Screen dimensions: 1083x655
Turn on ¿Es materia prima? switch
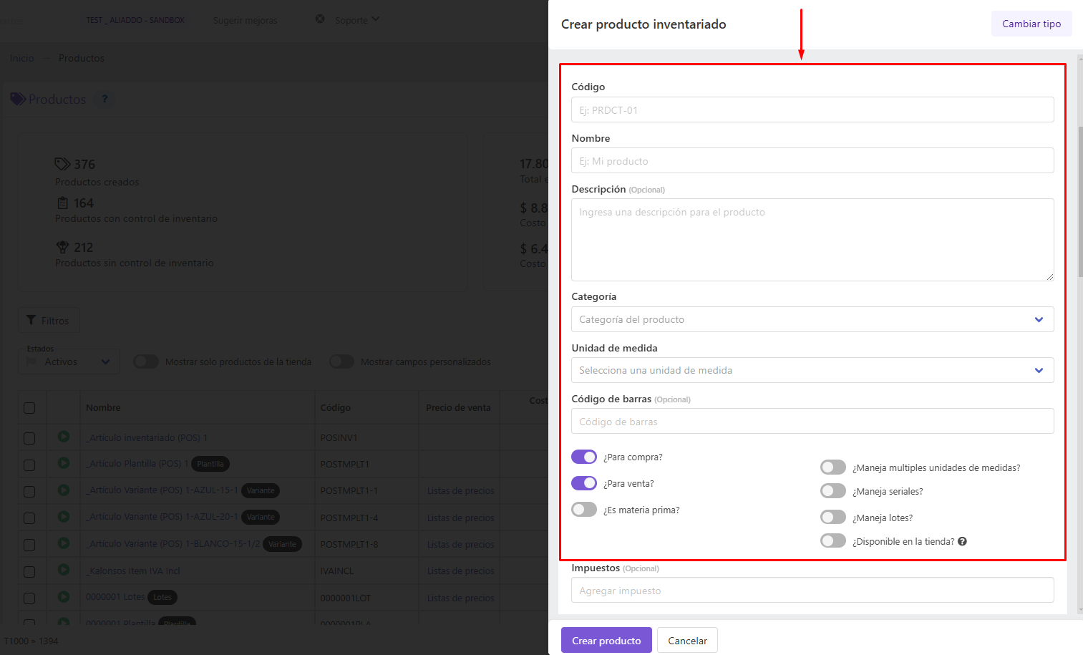coord(584,510)
